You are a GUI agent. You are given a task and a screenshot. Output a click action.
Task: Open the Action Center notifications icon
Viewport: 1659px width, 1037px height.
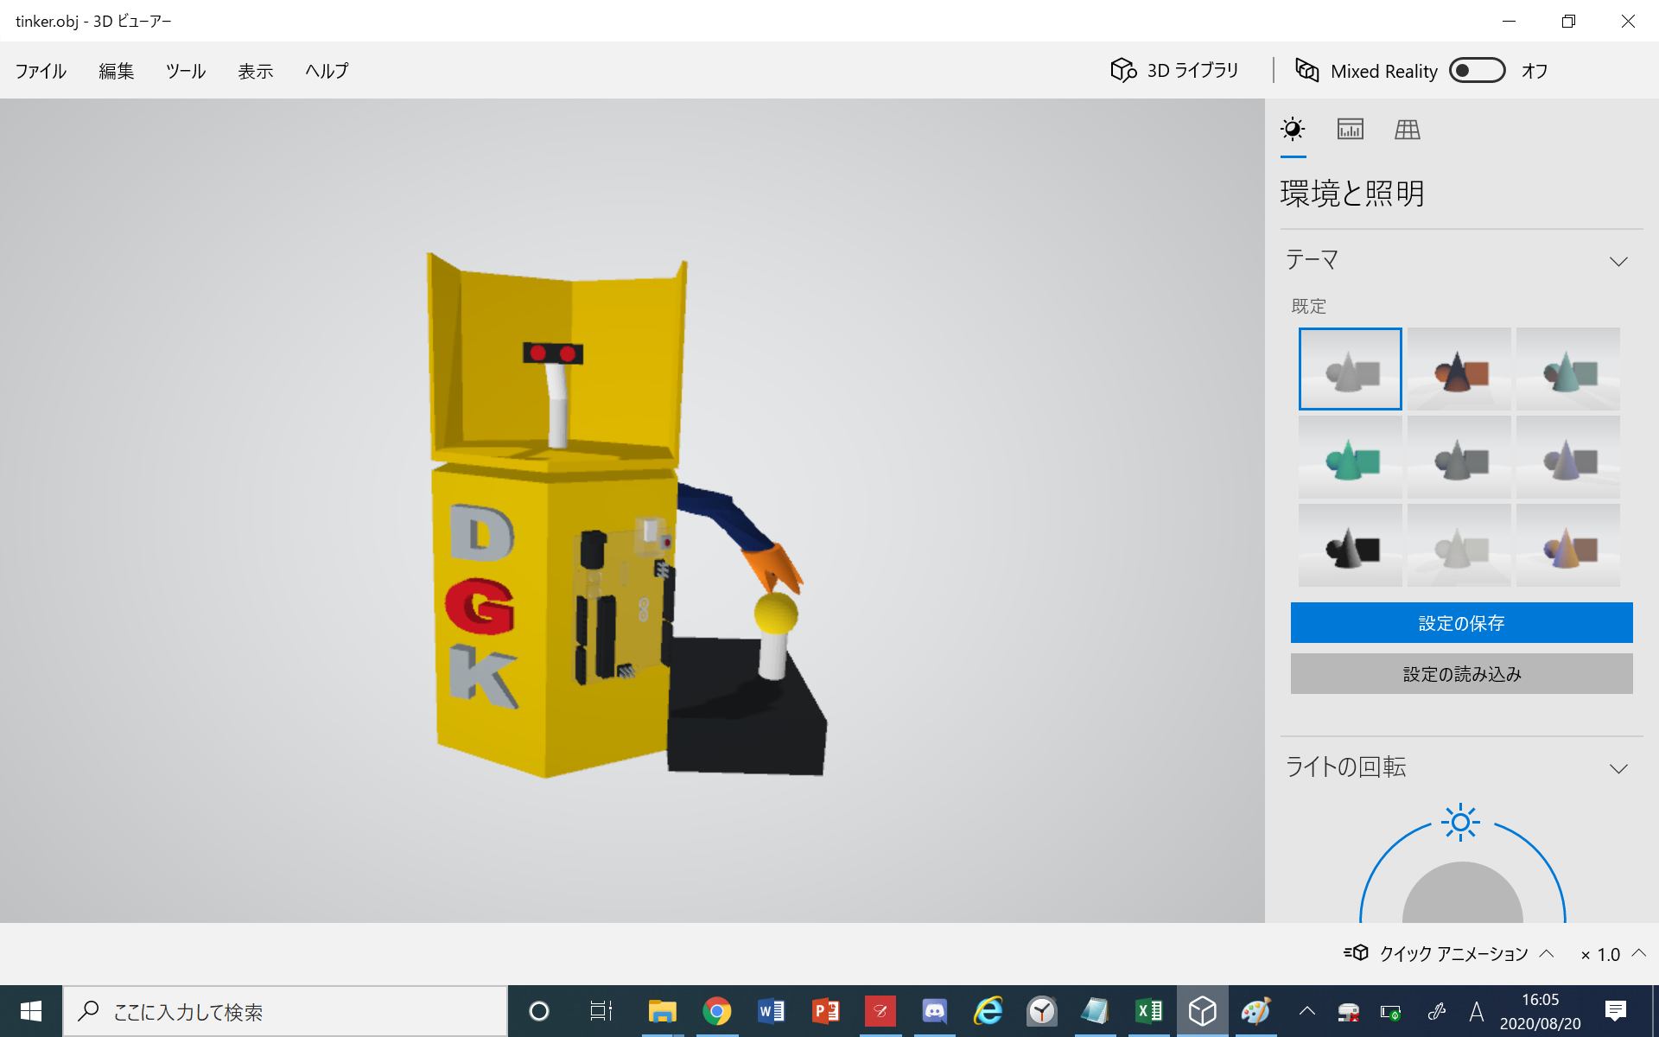pos(1615,1011)
